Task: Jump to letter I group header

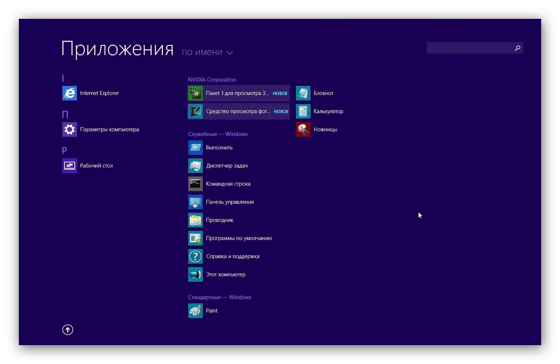Action: point(63,78)
